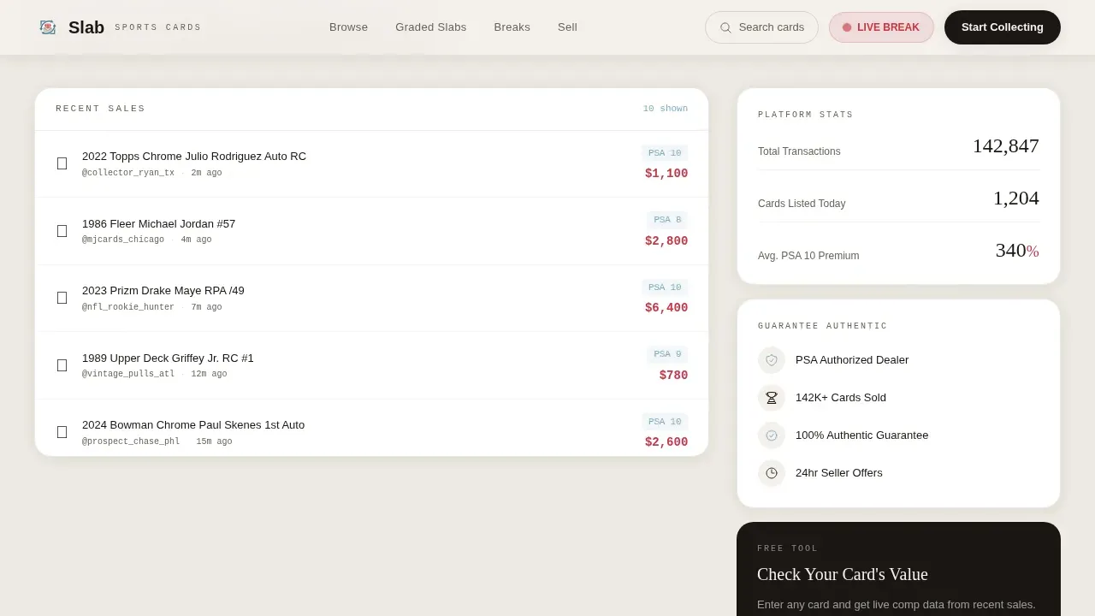Go to Graded Slabs section
Image resolution: width=1095 pixels, height=616 pixels.
point(431,27)
